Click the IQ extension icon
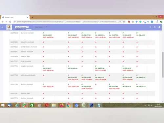 coord(148,22)
